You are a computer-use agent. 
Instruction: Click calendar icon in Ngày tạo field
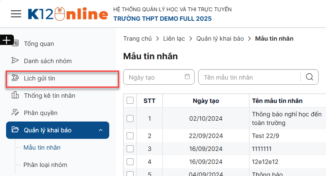pos(187,77)
